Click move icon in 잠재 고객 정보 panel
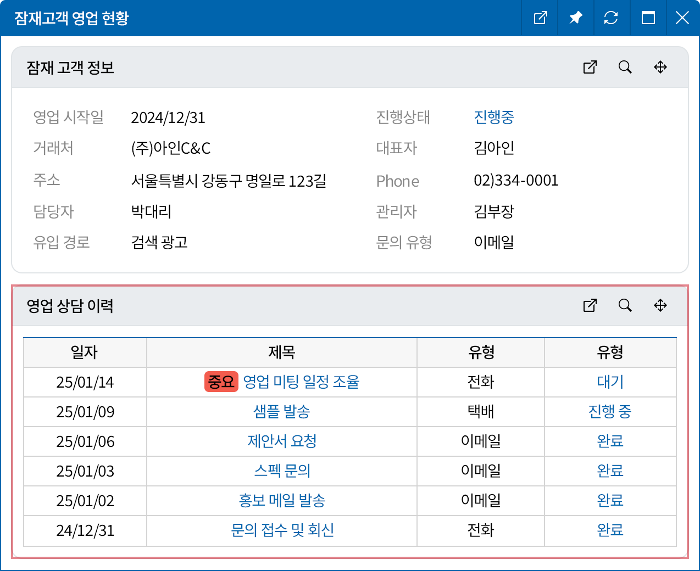700x571 pixels. (660, 67)
